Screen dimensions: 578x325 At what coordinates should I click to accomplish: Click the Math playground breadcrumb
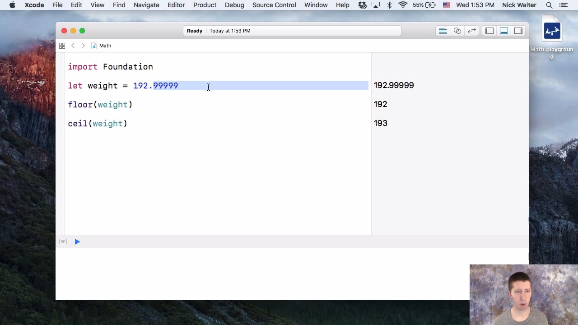(x=101, y=46)
